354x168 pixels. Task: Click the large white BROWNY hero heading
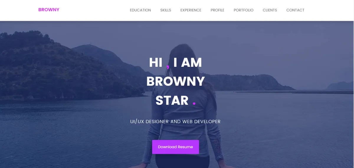[176, 81]
